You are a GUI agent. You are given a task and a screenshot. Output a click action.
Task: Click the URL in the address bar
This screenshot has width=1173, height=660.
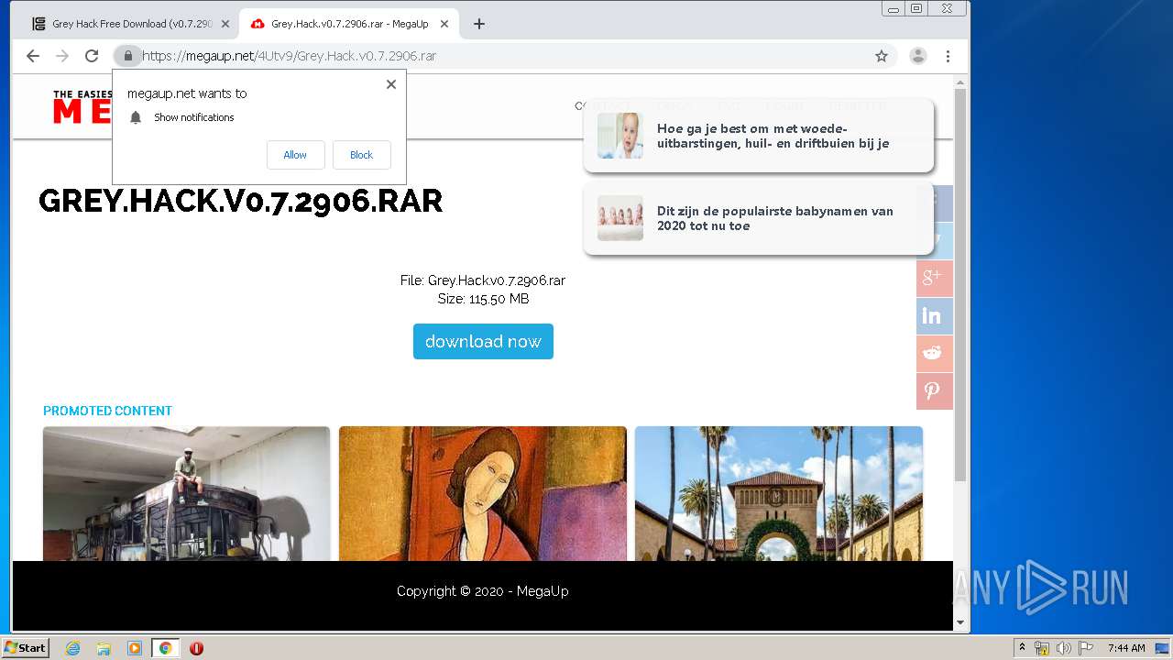click(289, 56)
